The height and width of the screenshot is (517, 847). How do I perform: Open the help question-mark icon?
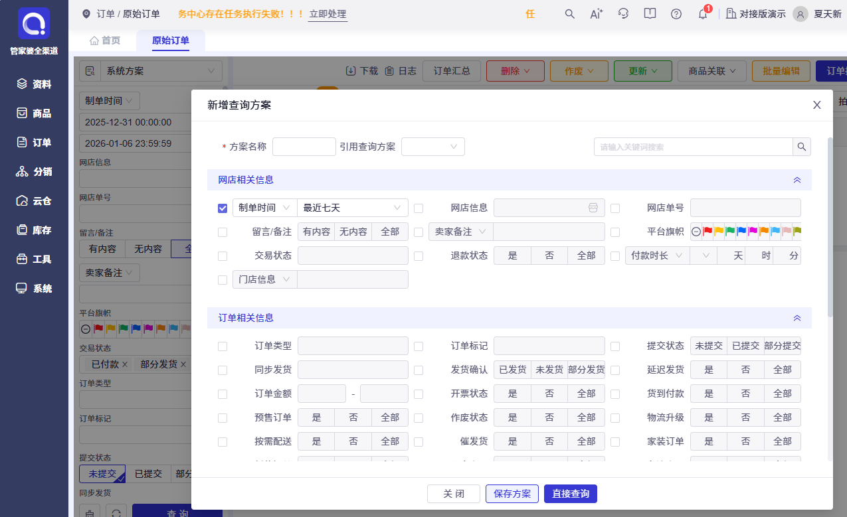(x=676, y=14)
